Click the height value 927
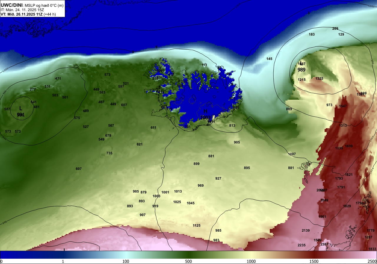 point(218,178)
